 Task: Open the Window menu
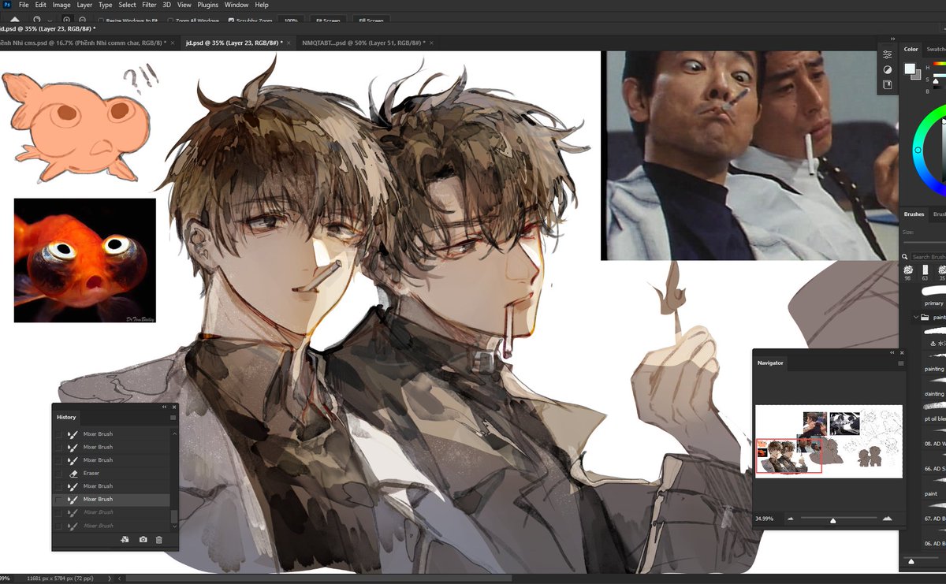coord(236,5)
